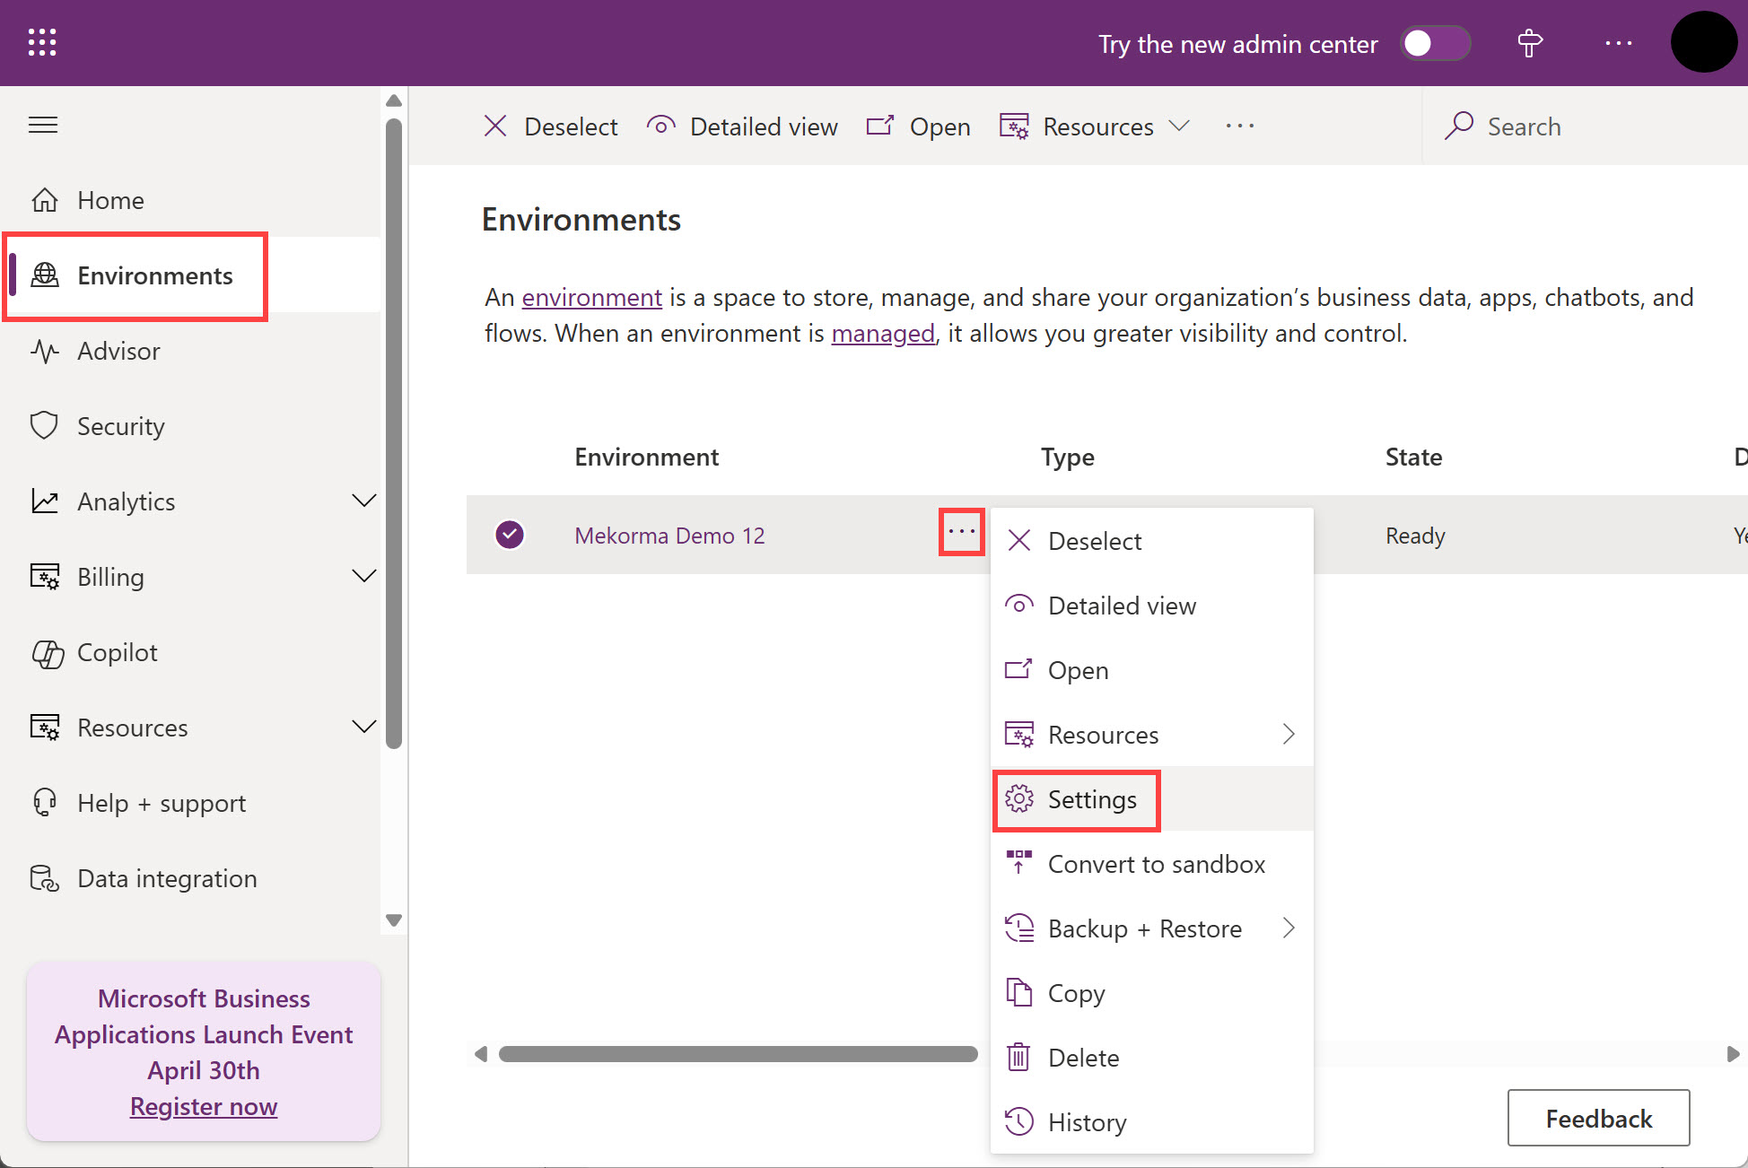Open the Resources dropdown in toolbar
Screen dimensions: 1748x1168
click(x=1097, y=126)
